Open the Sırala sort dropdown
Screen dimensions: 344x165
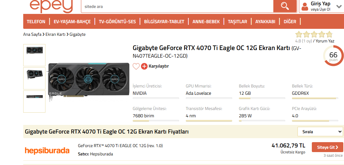pos(320,132)
